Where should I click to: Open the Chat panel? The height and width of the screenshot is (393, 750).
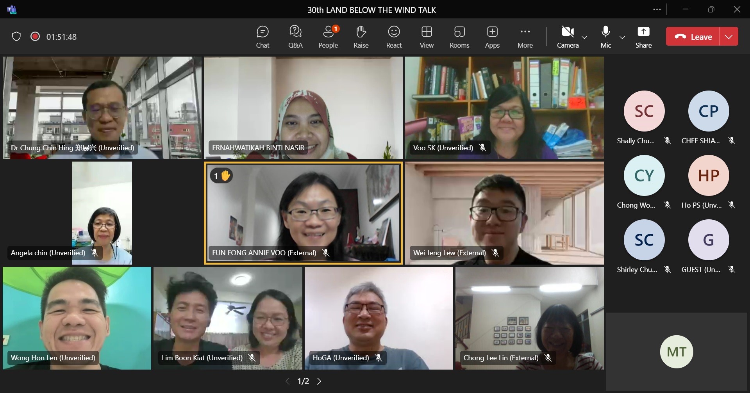(x=262, y=37)
